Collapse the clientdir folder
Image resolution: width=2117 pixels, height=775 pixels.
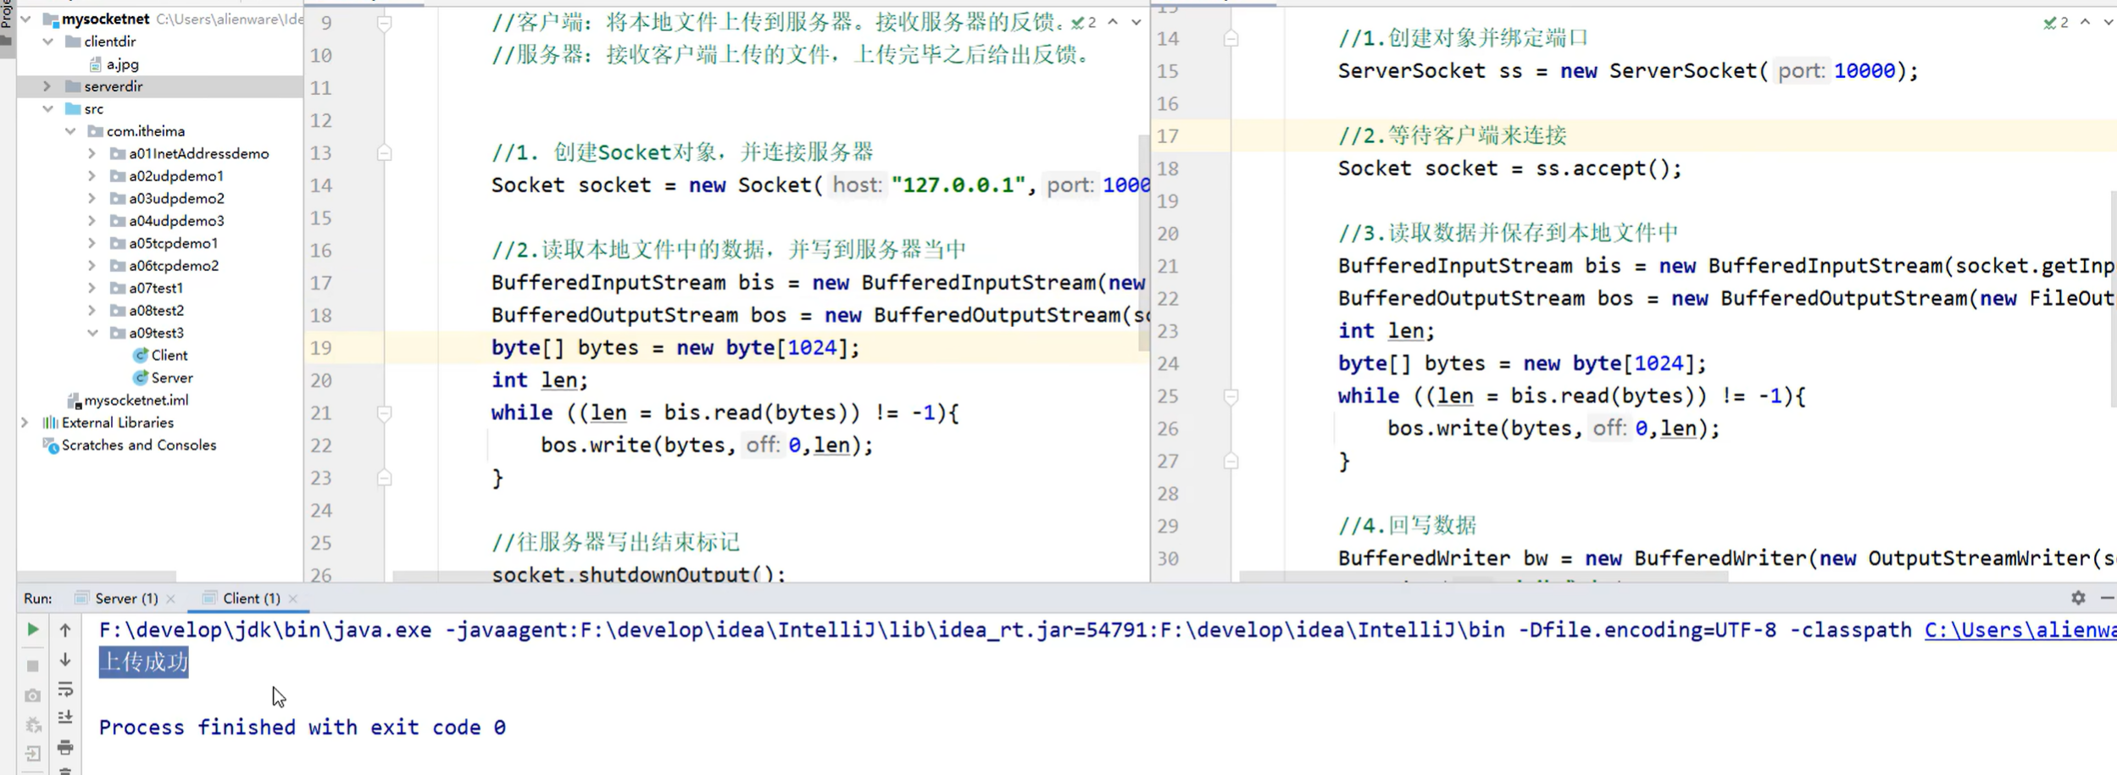(x=47, y=42)
